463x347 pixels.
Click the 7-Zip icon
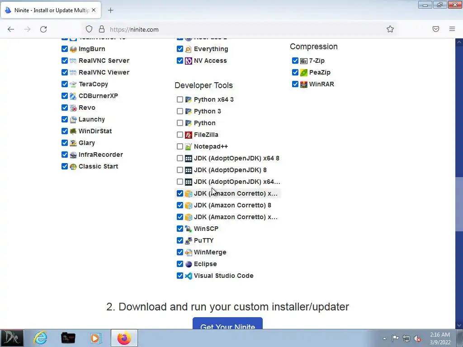(303, 61)
